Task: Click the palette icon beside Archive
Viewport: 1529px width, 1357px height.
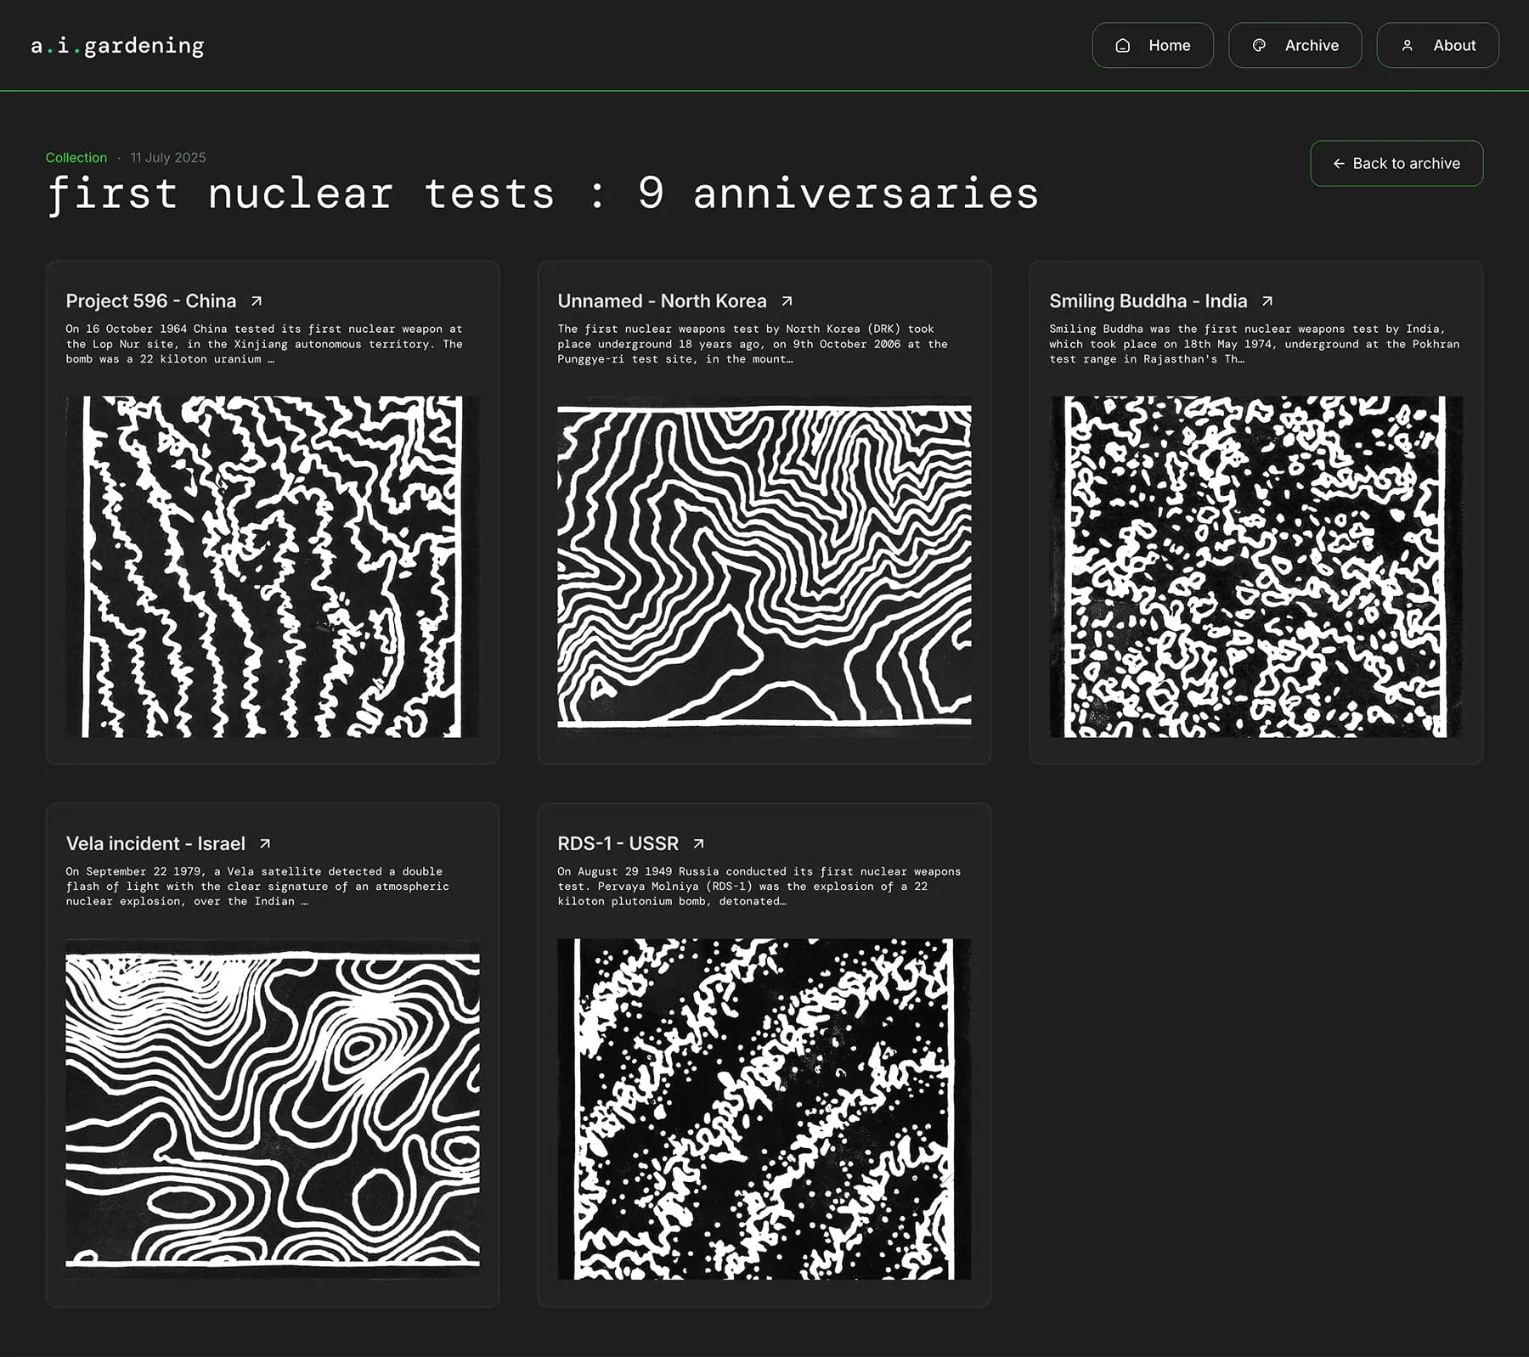Action: 1259,46
